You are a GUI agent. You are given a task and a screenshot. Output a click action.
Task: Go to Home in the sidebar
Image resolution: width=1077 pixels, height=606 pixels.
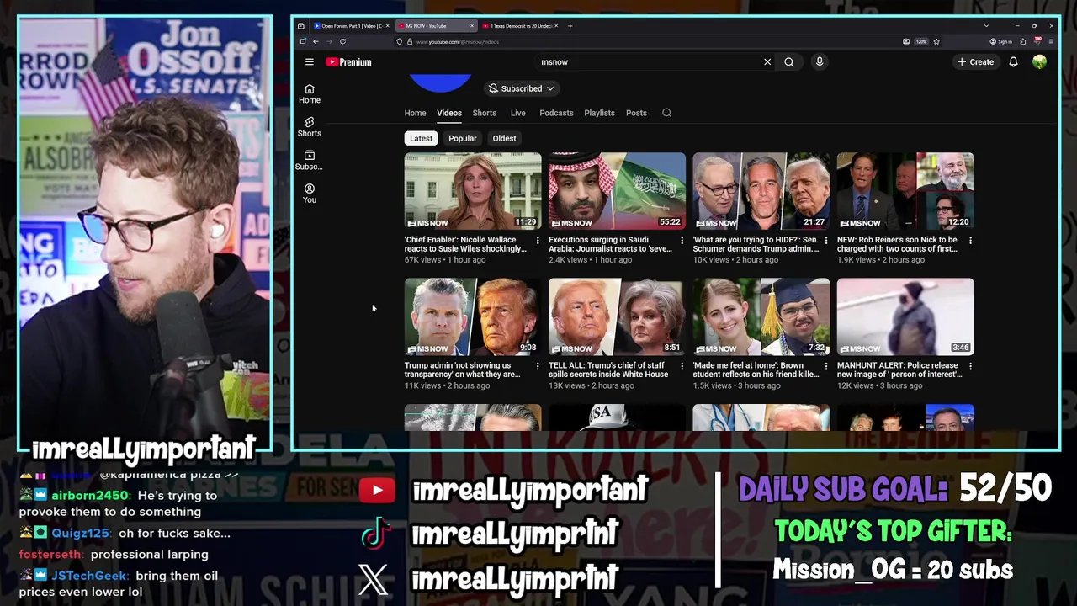tap(310, 94)
